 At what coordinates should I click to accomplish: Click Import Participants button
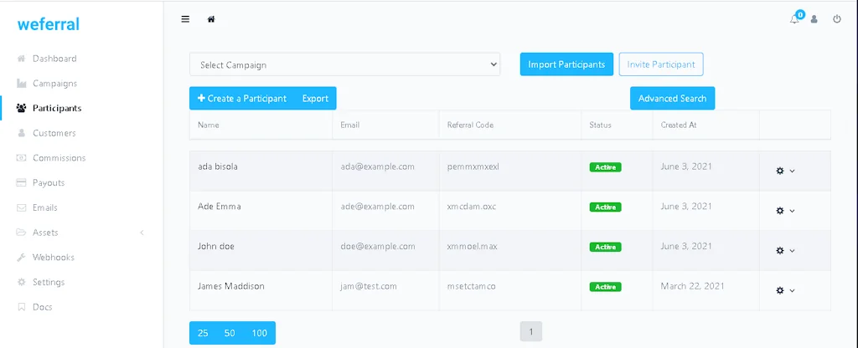click(x=566, y=64)
